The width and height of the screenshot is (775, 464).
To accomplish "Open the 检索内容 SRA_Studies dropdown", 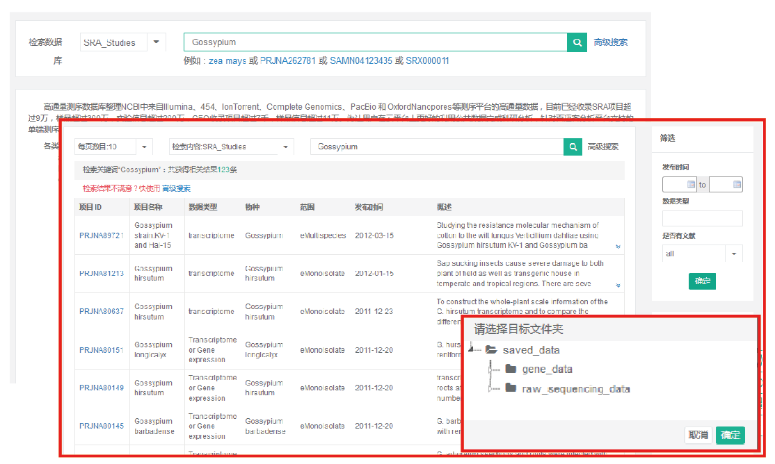I will point(285,147).
